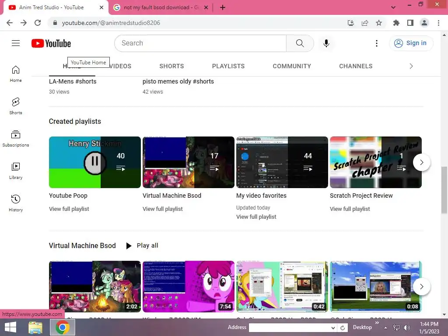The width and height of the screenshot is (448, 336).
Task: Switch to the SHORTS channel tab
Action: (171, 66)
